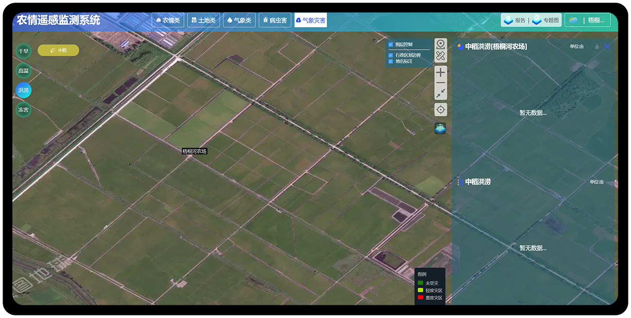
Task: Uncheck the 地名标注 checkbox
Action: (x=391, y=61)
